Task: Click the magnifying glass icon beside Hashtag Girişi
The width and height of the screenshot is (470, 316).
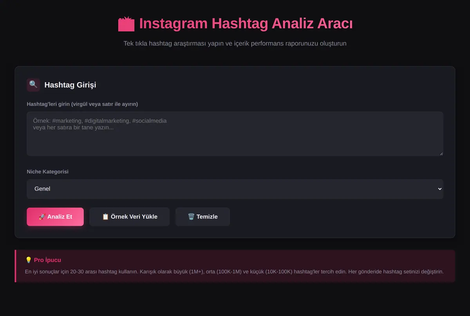Action: coord(33,85)
